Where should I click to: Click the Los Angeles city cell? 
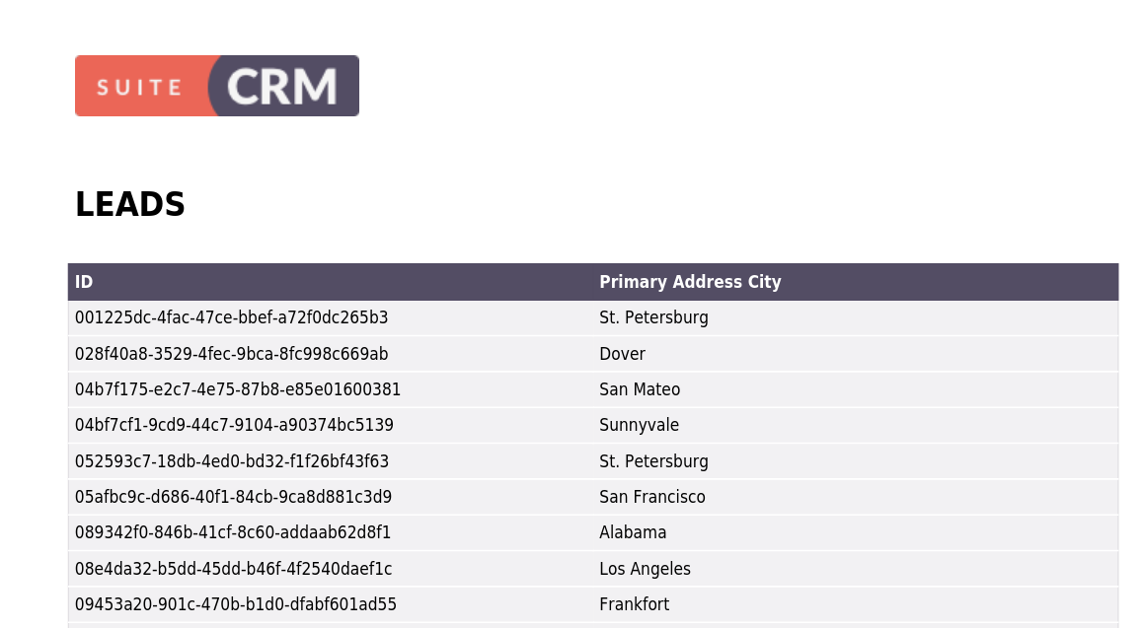tap(645, 569)
